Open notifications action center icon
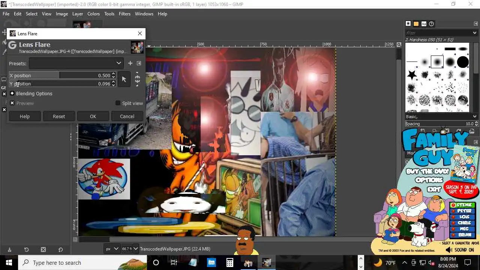Image resolution: width=480 pixels, height=270 pixels. [468, 262]
